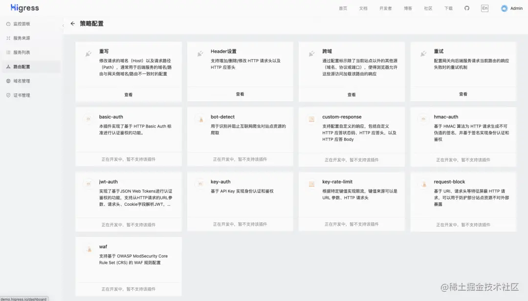Screen dimensions: 528x301
Task: Click the bot-detect card title
Action: point(222,117)
